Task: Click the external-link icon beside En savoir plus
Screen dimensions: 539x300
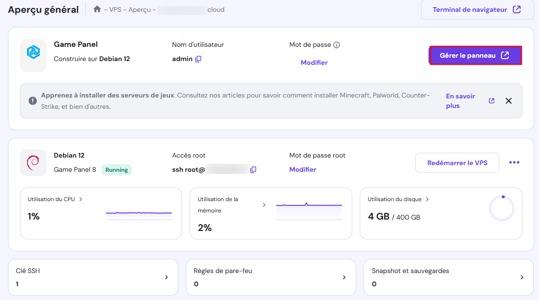Action: point(491,100)
